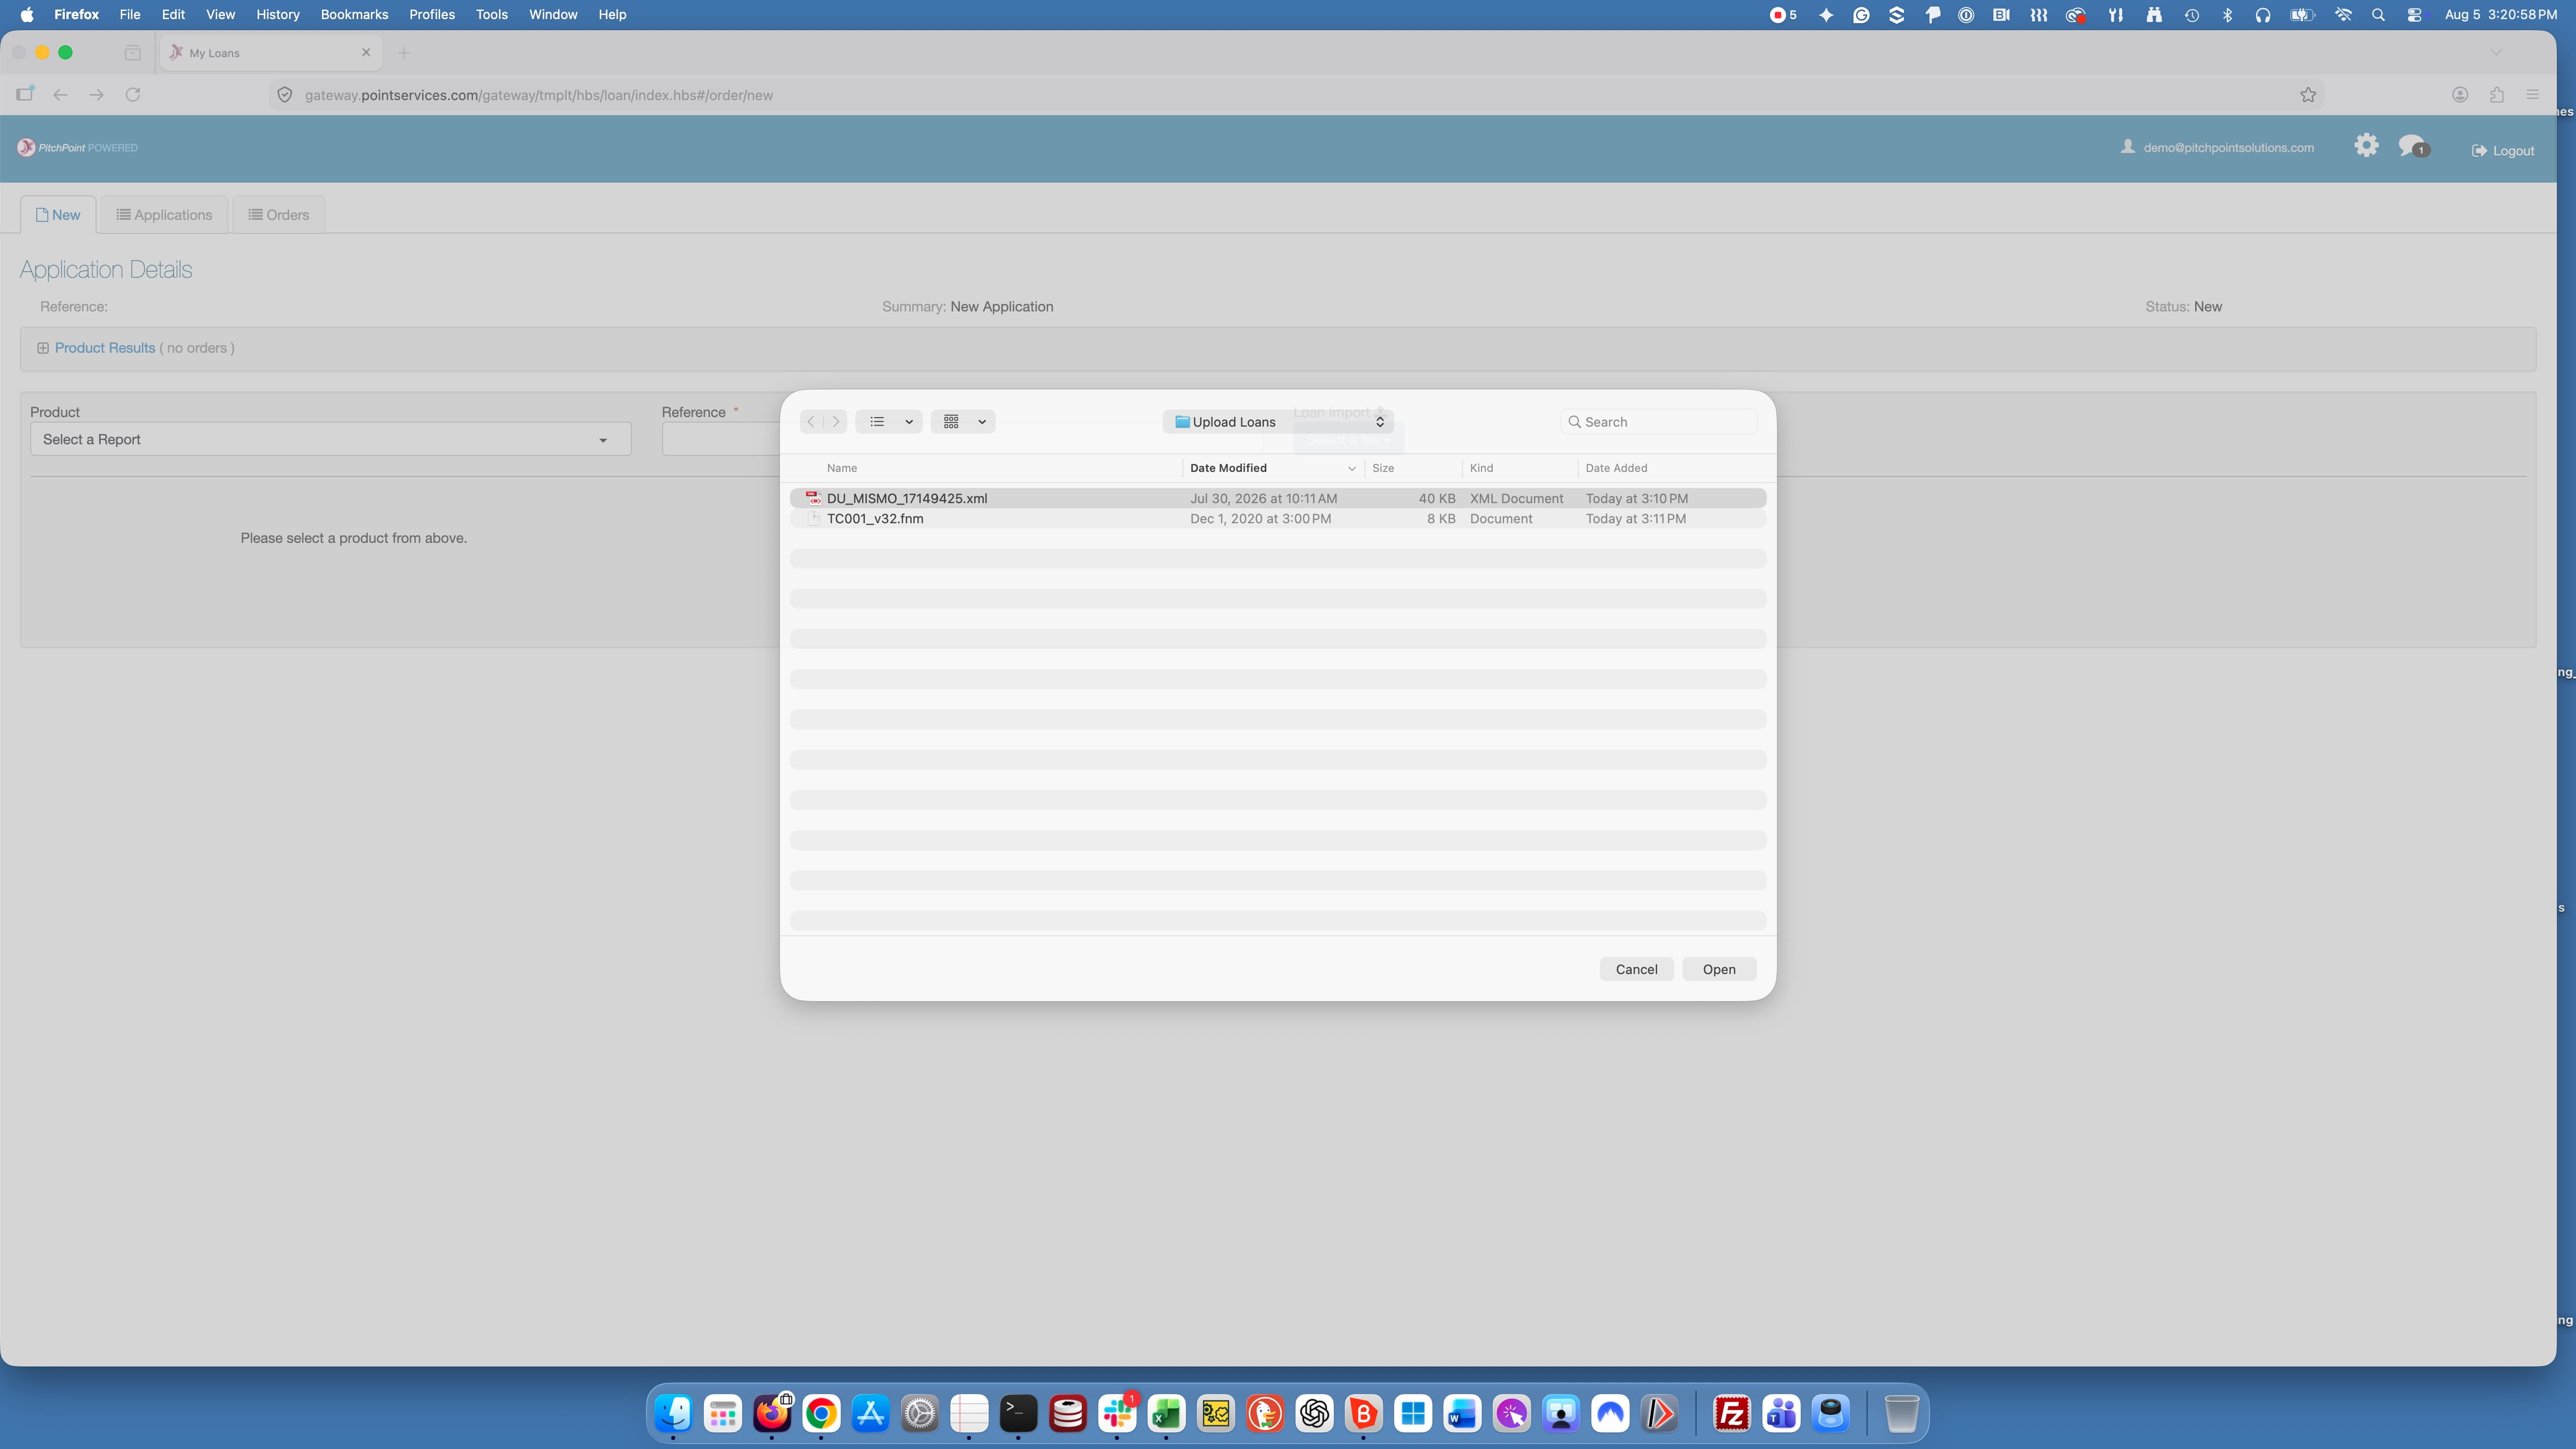Open the File menu
This screenshot has height=1449, width=2576.
click(x=130, y=15)
